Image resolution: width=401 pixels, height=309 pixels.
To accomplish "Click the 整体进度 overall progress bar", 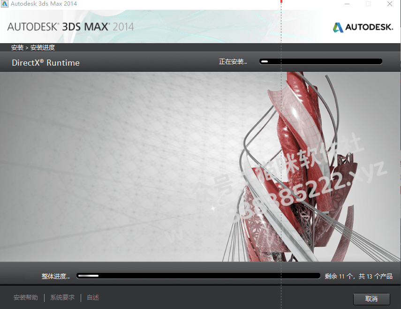I will click(198, 276).
